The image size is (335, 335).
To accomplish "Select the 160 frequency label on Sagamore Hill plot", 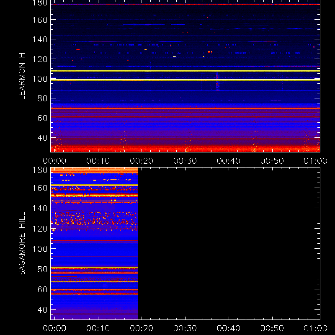I will coord(40,188).
